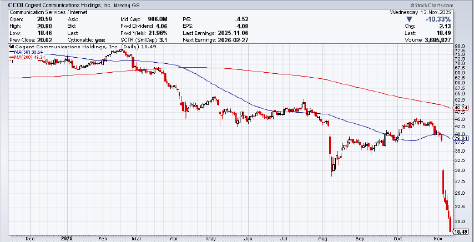Click the 2025 year label on time axis

tap(67, 238)
